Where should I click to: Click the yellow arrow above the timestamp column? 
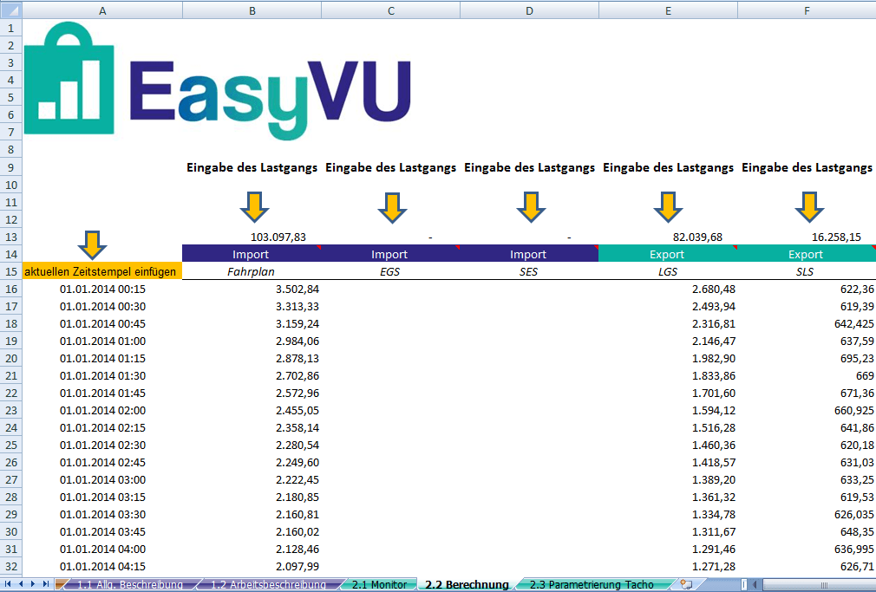(x=98, y=244)
